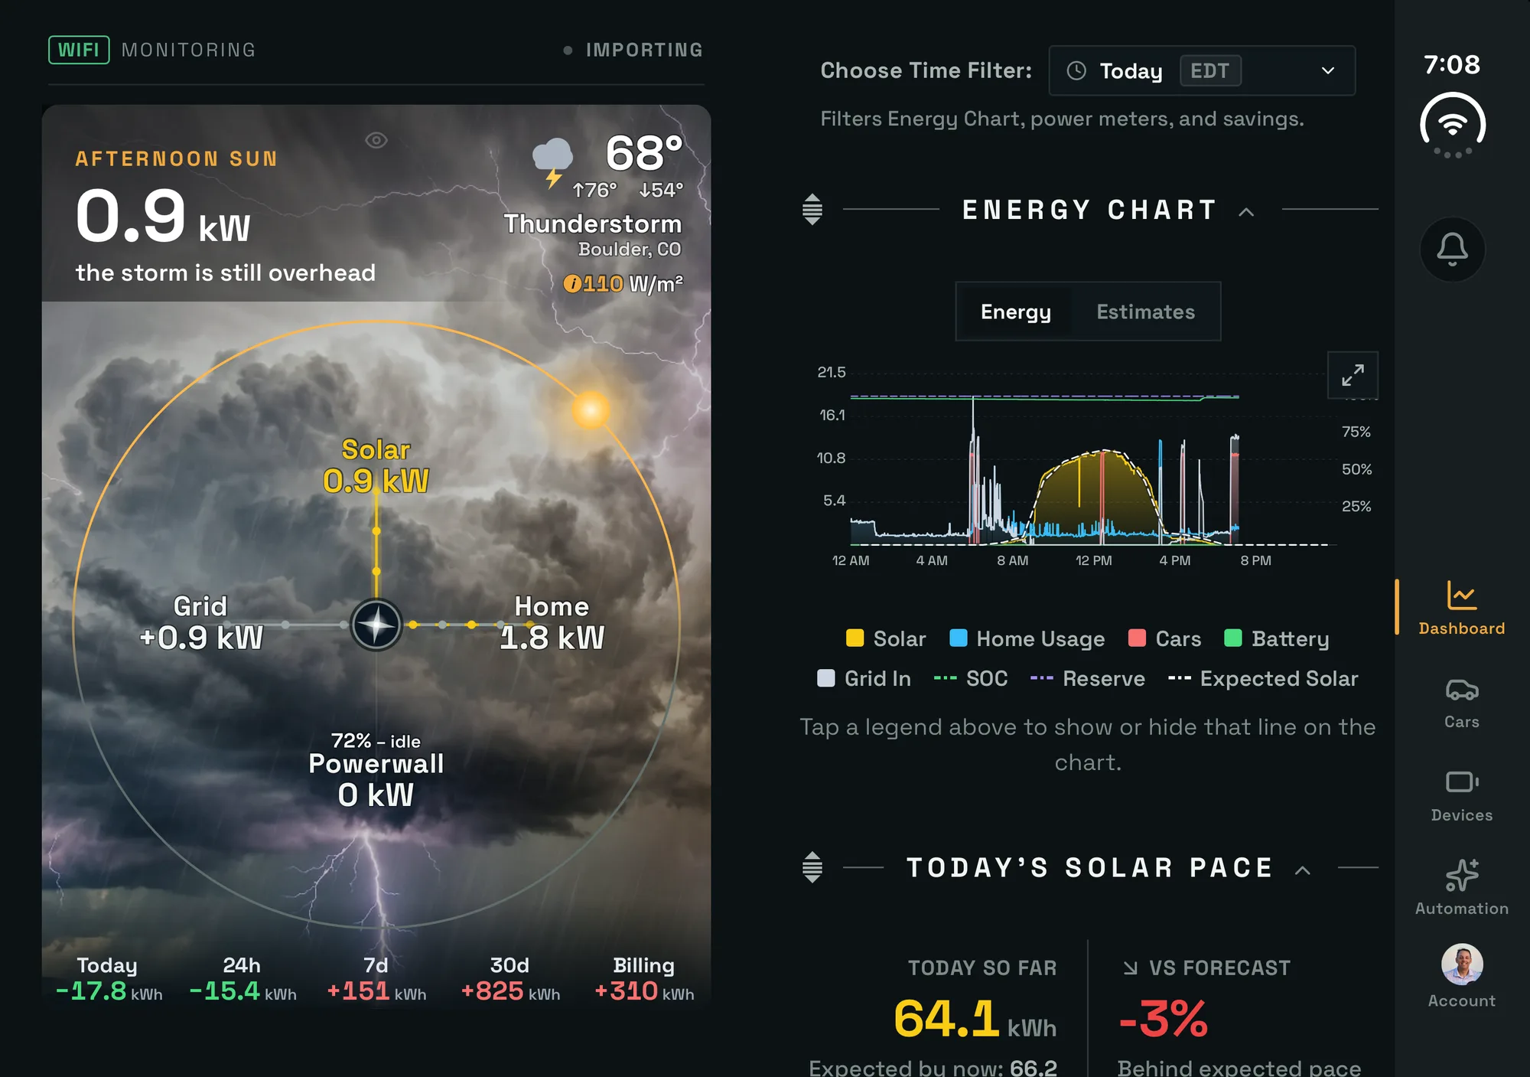Click the EDT timezone badge
Image resolution: width=1530 pixels, height=1077 pixels.
[1210, 70]
